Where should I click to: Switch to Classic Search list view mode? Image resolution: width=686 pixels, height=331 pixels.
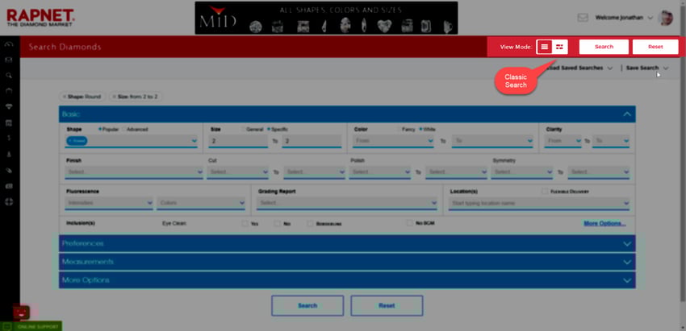coord(545,47)
